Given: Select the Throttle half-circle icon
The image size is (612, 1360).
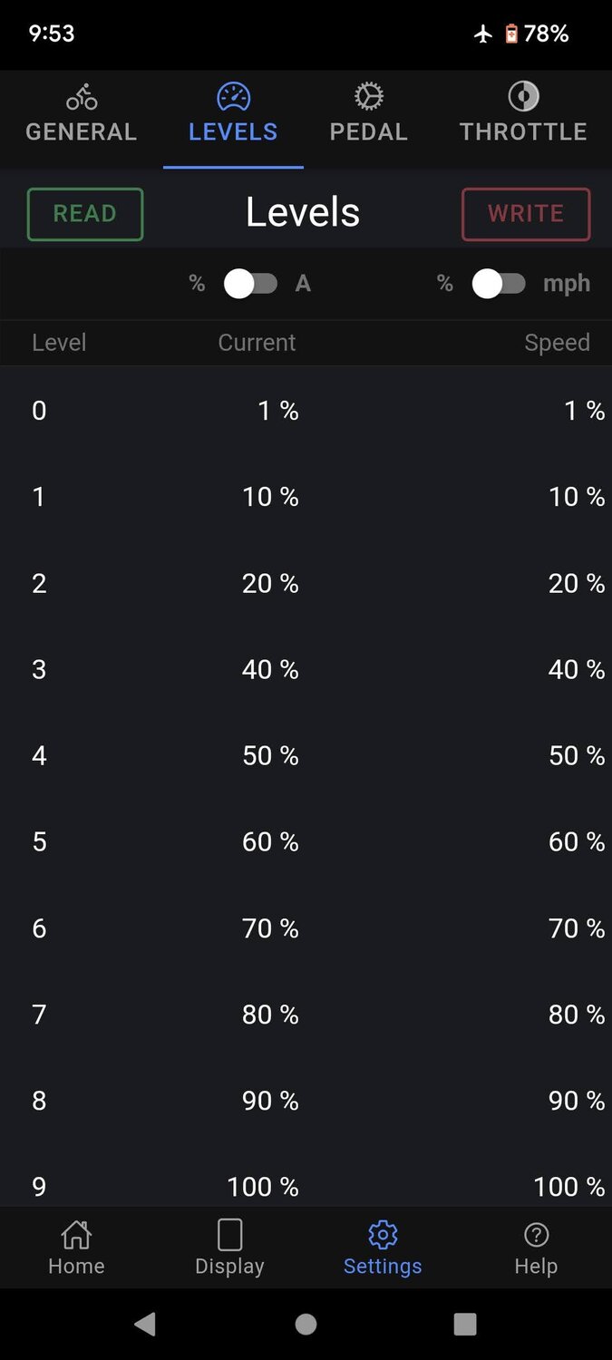Looking at the screenshot, I should pyautogui.click(x=523, y=96).
